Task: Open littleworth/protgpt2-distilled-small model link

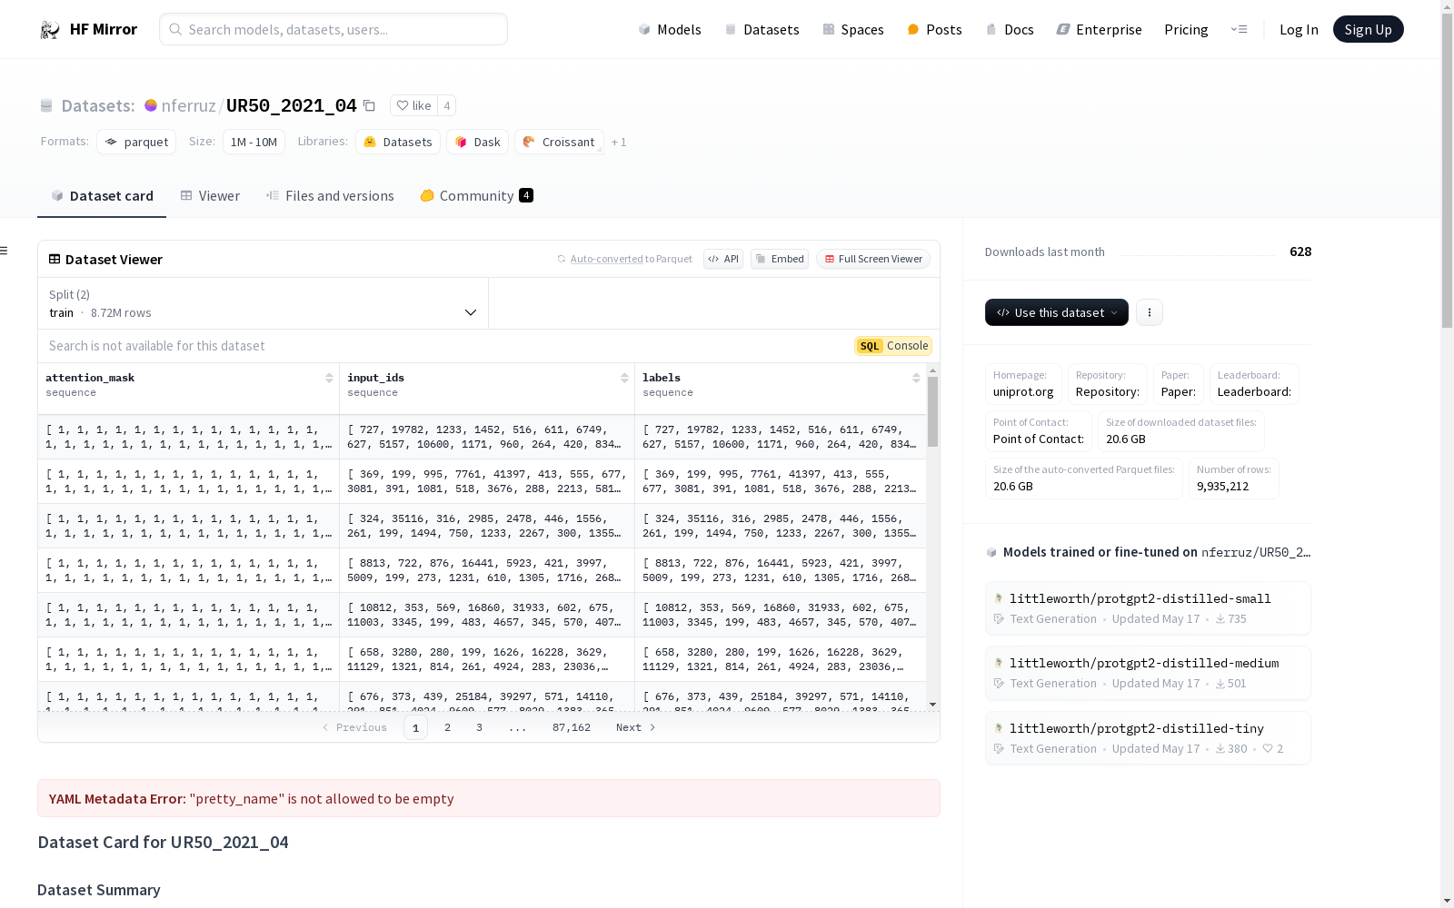Action: 1140,598
